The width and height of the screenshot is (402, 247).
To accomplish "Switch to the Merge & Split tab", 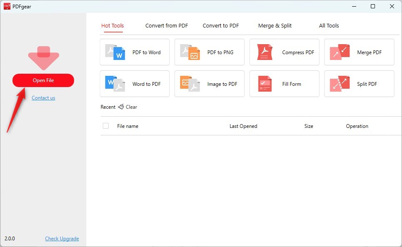I will (x=275, y=25).
